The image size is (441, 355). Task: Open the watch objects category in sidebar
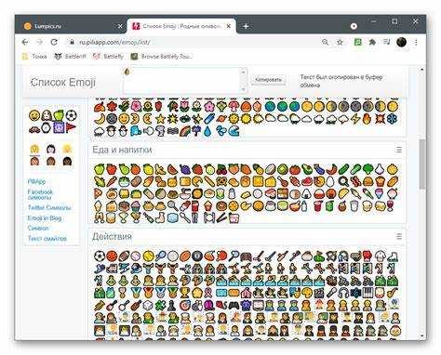(47, 127)
